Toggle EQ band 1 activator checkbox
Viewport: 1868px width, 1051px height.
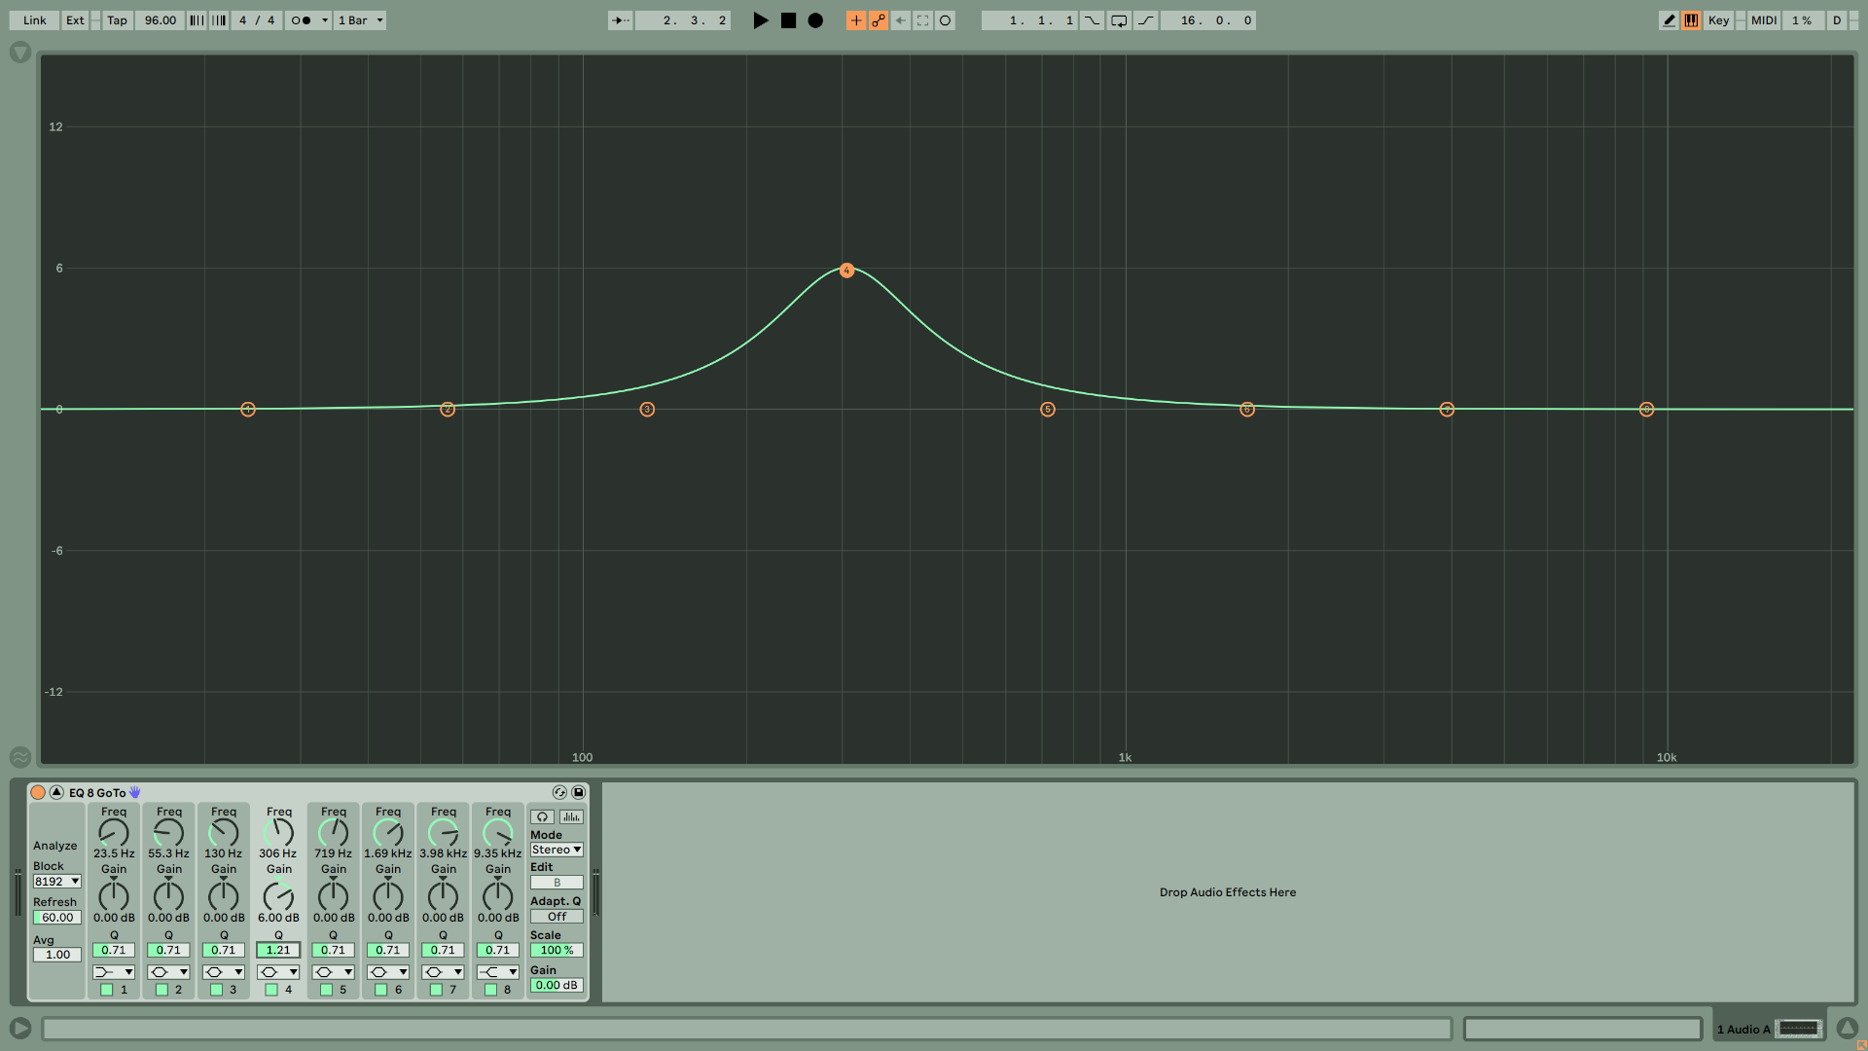point(107,990)
